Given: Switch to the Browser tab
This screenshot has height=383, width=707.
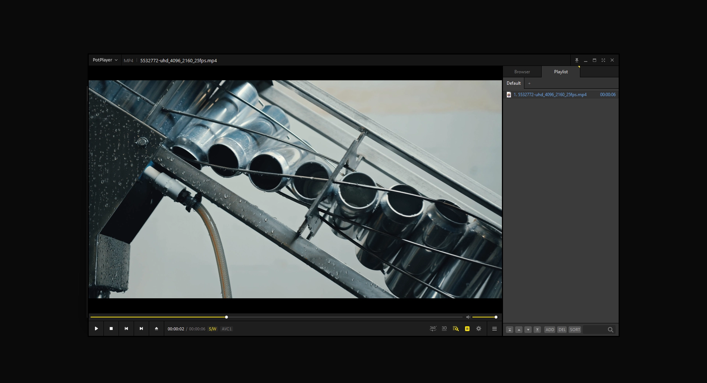Looking at the screenshot, I should [x=523, y=71].
